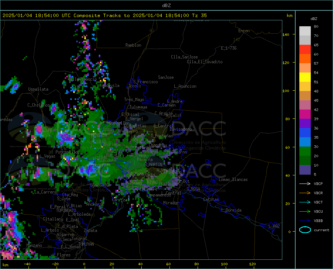Click the Ugarteche label on map
The width and height of the screenshot is (333, 269).
[100, 185]
